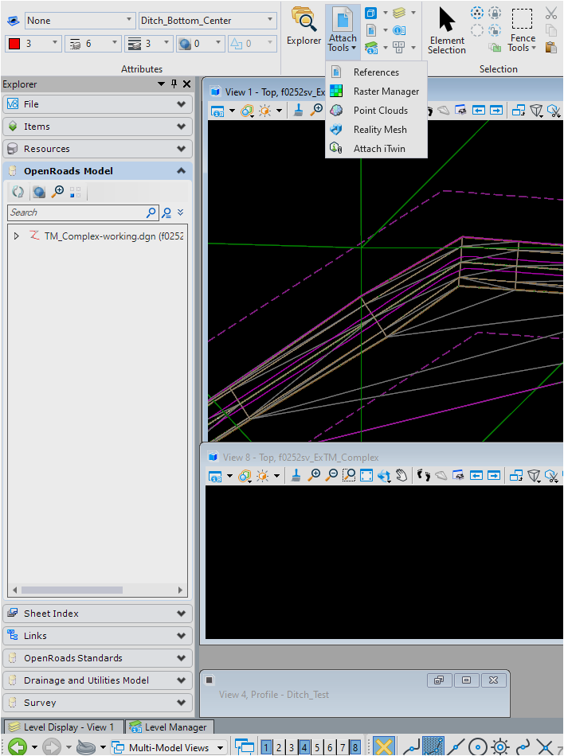Toggle view 8 in view toggles bar
This screenshot has width=564, height=756.
coord(355,748)
